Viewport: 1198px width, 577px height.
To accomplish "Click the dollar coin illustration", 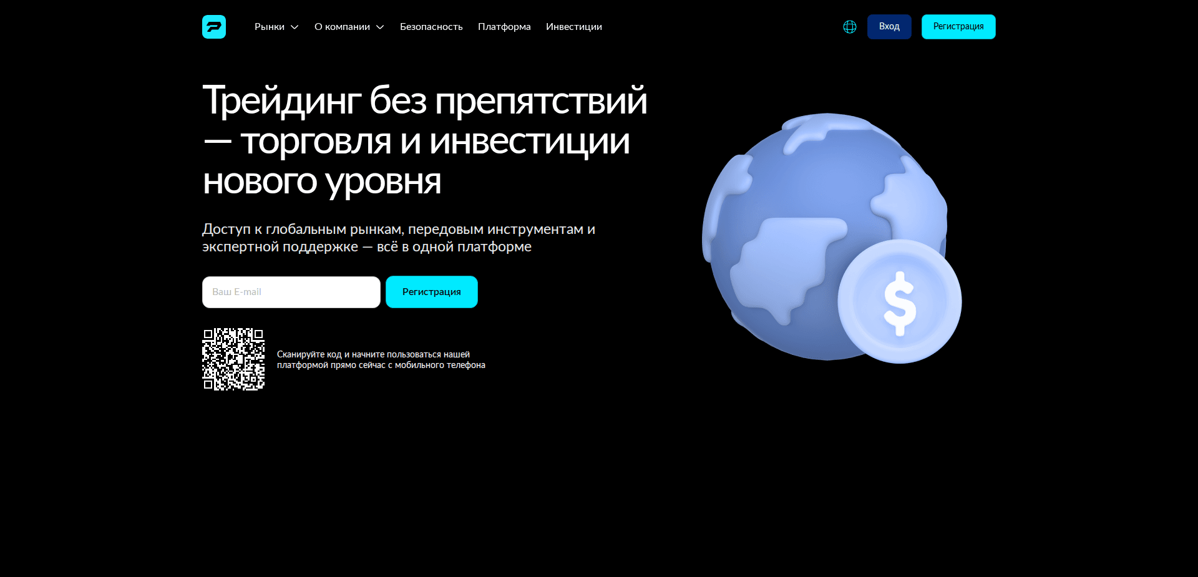I will [900, 301].
